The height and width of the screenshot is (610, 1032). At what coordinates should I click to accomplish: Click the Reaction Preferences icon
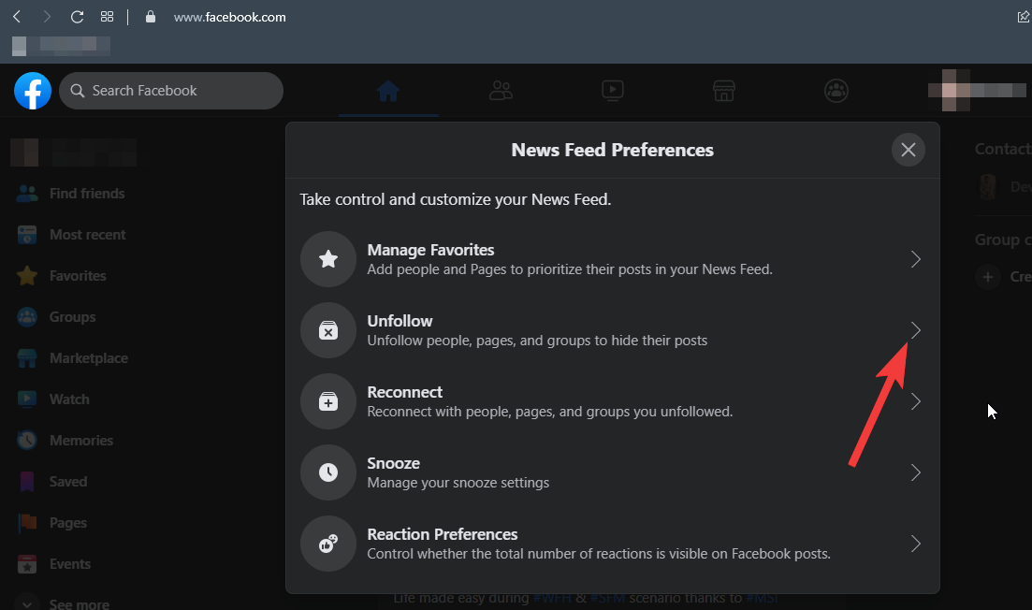[x=328, y=544]
